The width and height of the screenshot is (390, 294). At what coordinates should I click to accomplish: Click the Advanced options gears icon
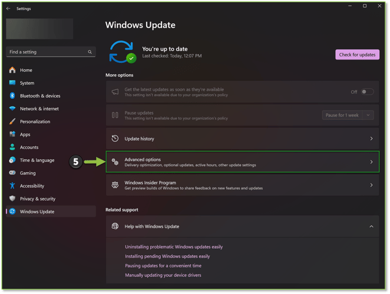point(115,162)
